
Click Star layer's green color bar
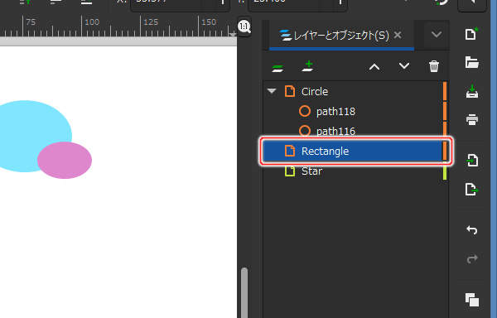point(445,172)
